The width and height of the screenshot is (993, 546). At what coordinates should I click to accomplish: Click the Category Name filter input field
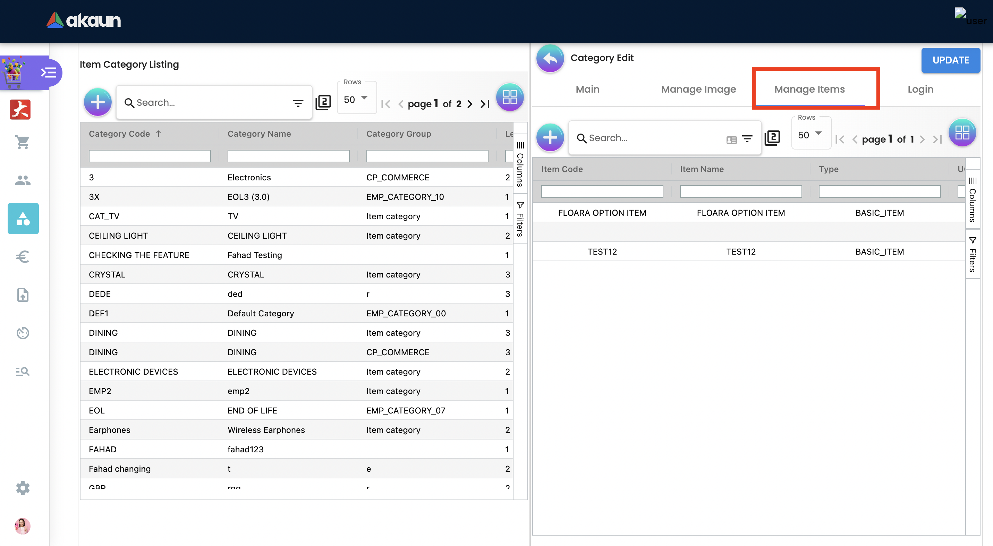coord(288,156)
